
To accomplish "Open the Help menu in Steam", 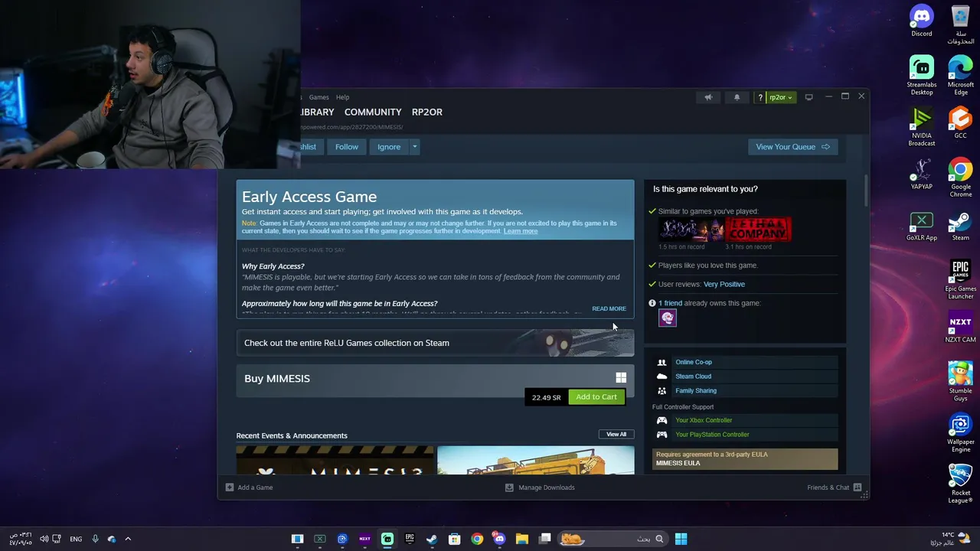I will 342,97.
